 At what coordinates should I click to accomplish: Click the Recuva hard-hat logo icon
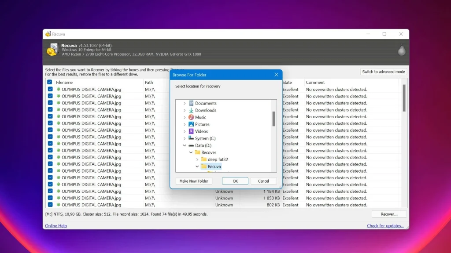pos(52,50)
